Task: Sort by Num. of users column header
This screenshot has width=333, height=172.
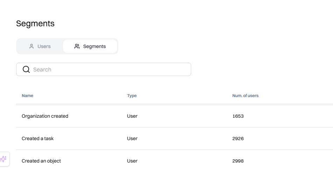Action: (245, 96)
